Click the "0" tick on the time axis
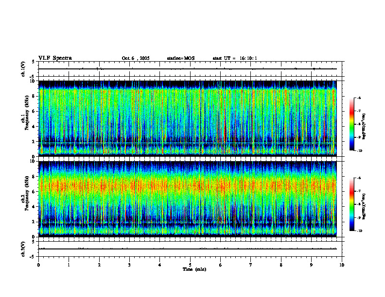This screenshot has height=297, width=385. [38, 265]
